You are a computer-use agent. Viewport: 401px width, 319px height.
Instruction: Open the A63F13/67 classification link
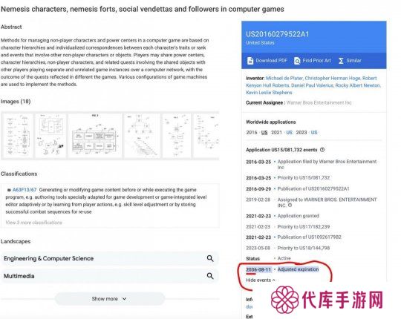[x=25, y=190]
